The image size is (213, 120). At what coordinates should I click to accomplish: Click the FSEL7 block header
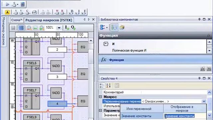32,90
